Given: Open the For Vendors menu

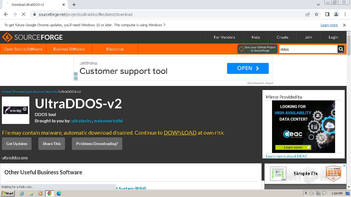Looking at the screenshot, I should pos(224,37).
